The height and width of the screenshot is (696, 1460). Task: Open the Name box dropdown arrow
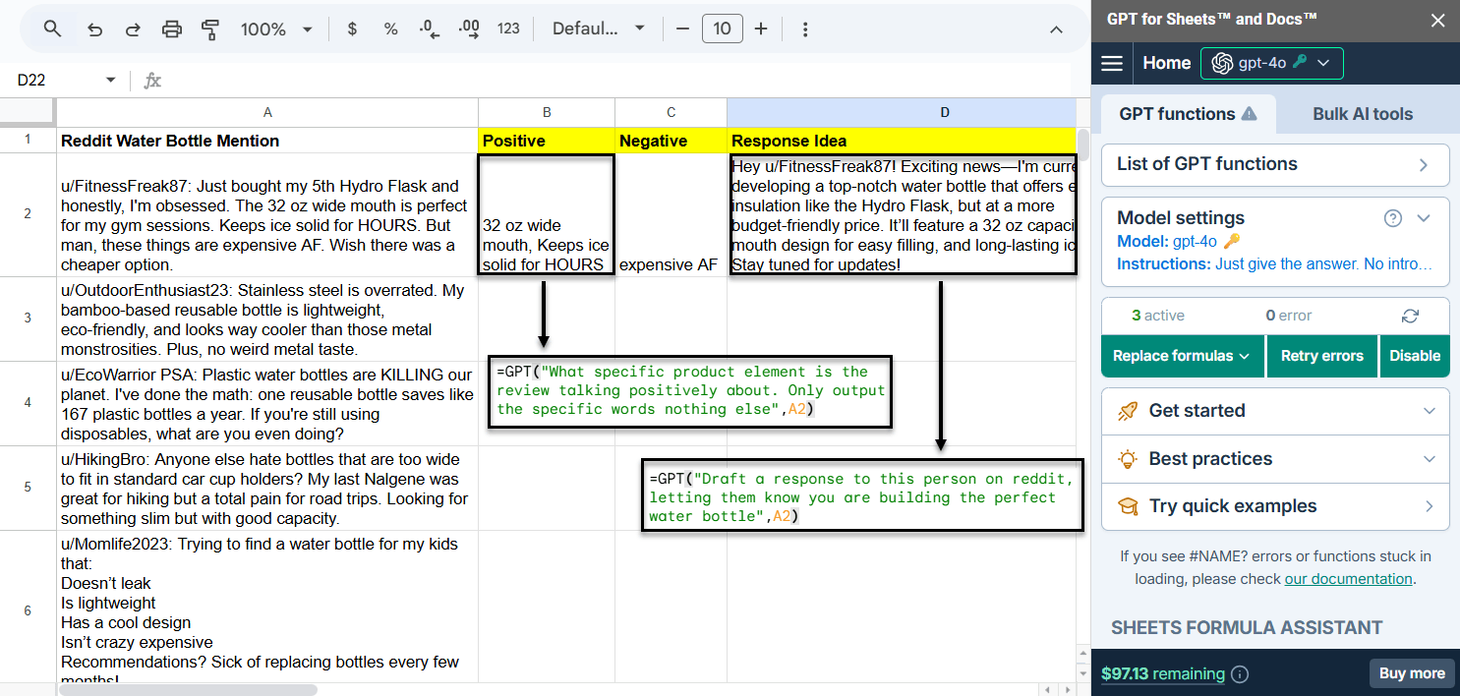tap(110, 81)
